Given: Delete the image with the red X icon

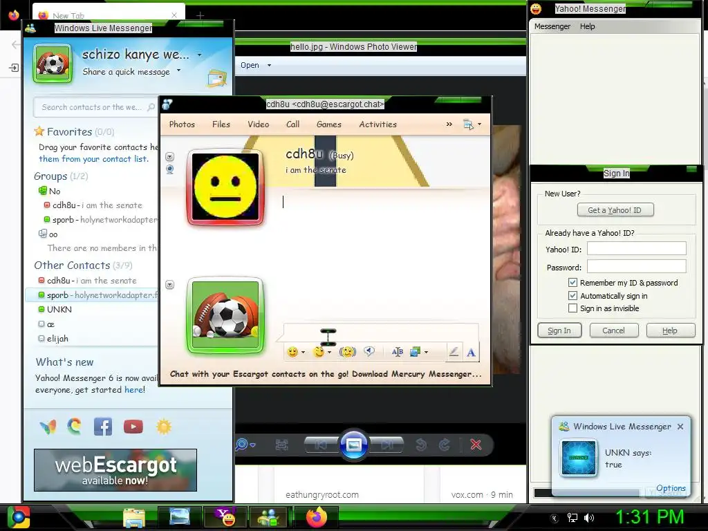Looking at the screenshot, I should (476, 445).
